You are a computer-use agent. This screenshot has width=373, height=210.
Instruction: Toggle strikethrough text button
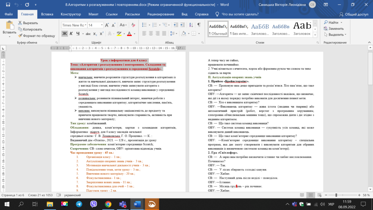click(88, 34)
